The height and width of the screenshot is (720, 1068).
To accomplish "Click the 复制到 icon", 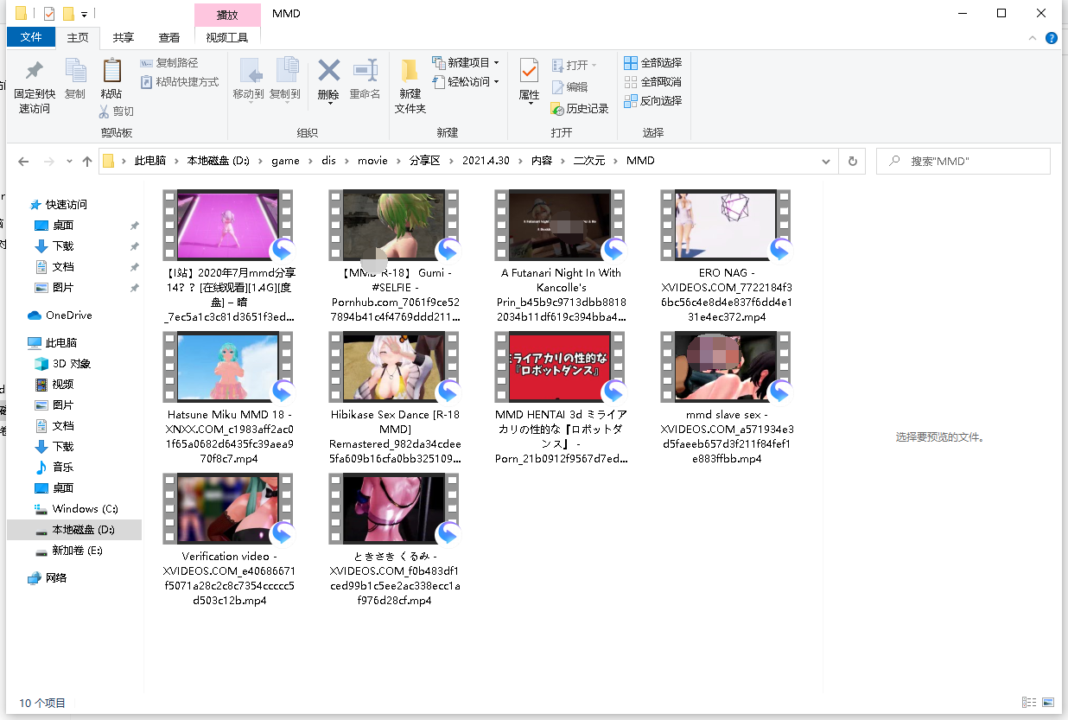I will (286, 71).
